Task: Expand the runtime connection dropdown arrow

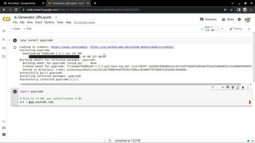Action: point(222,29)
